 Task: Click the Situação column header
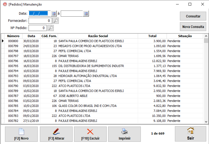185,36
